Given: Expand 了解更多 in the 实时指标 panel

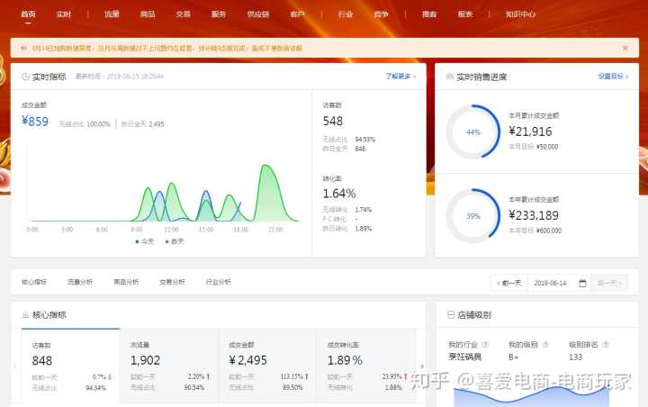Looking at the screenshot, I should click(x=400, y=77).
